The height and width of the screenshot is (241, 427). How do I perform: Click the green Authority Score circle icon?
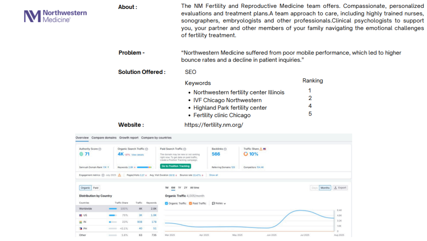[x=81, y=154]
